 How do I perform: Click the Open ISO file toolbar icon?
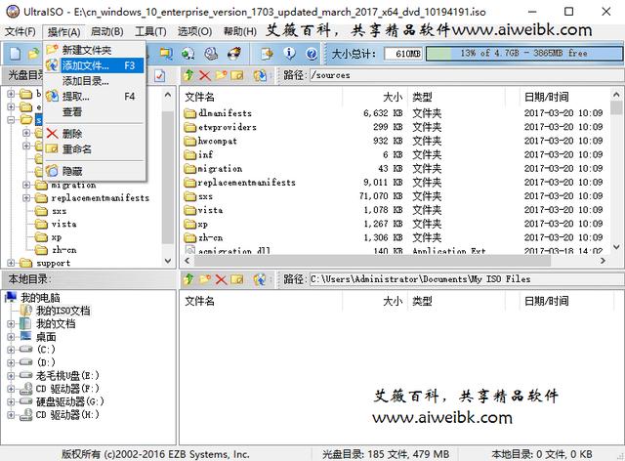[34, 54]
